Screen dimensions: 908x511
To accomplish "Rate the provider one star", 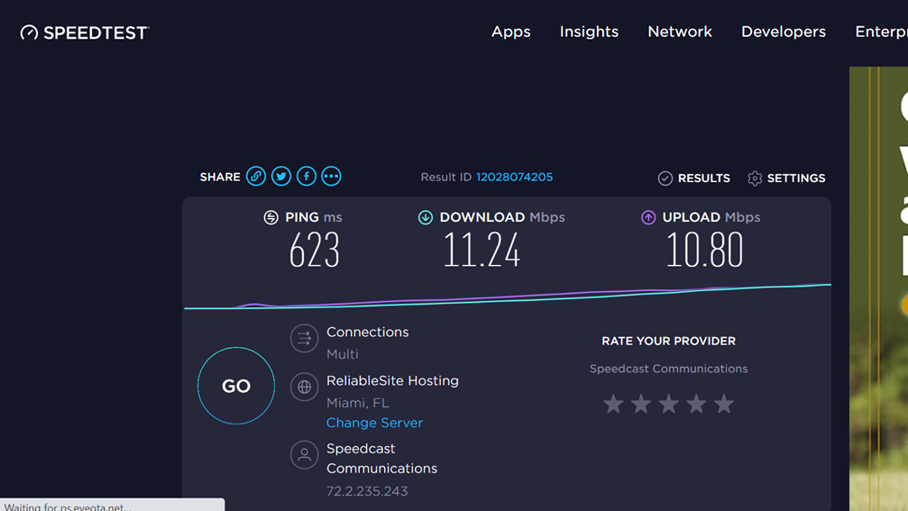I will pyautogui.click(x=613, y=404).
